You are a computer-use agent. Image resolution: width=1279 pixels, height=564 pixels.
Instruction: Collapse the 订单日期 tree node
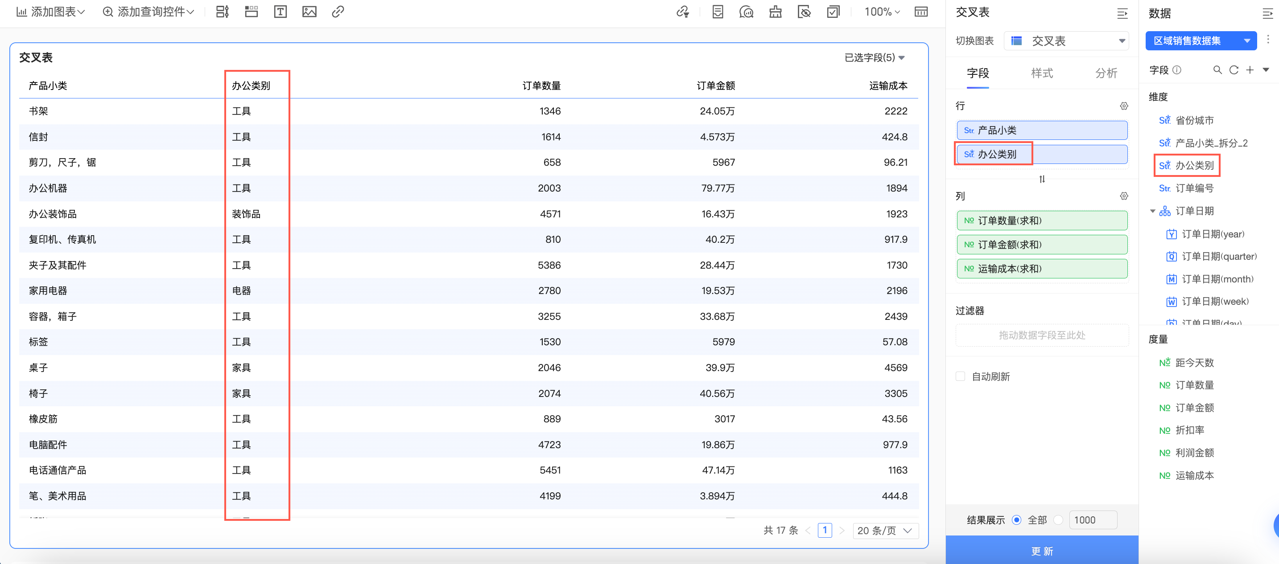[1152, 211]
